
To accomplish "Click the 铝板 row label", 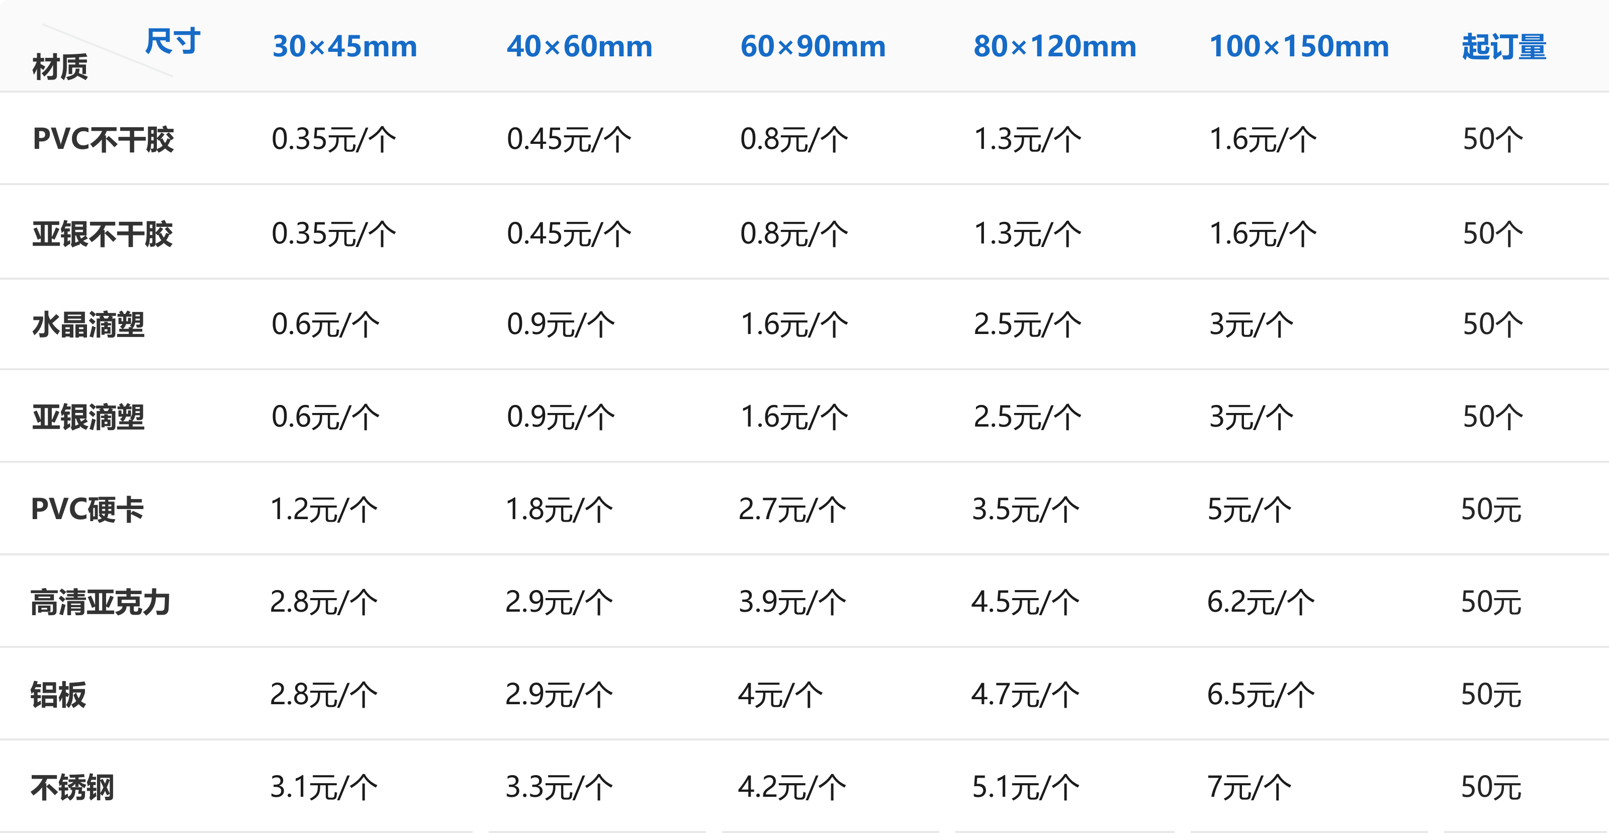I will point(58,695).
